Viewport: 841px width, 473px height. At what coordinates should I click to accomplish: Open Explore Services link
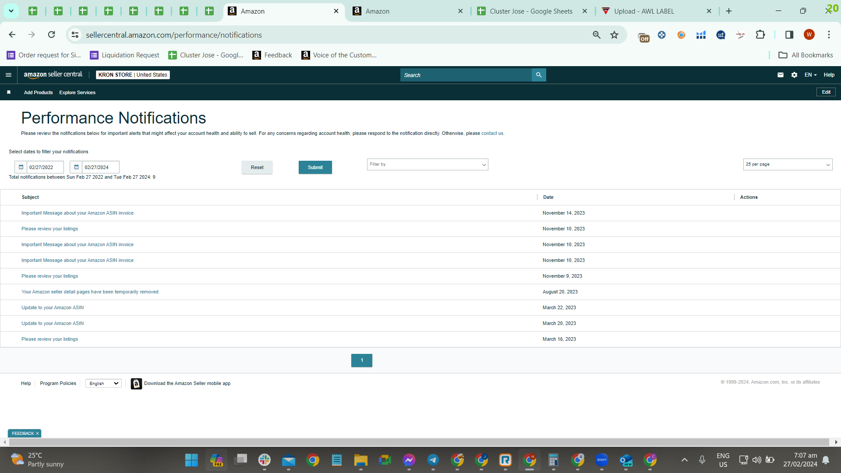tap(77, 93)
